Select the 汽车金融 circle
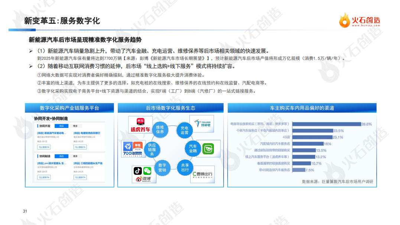 193,149
